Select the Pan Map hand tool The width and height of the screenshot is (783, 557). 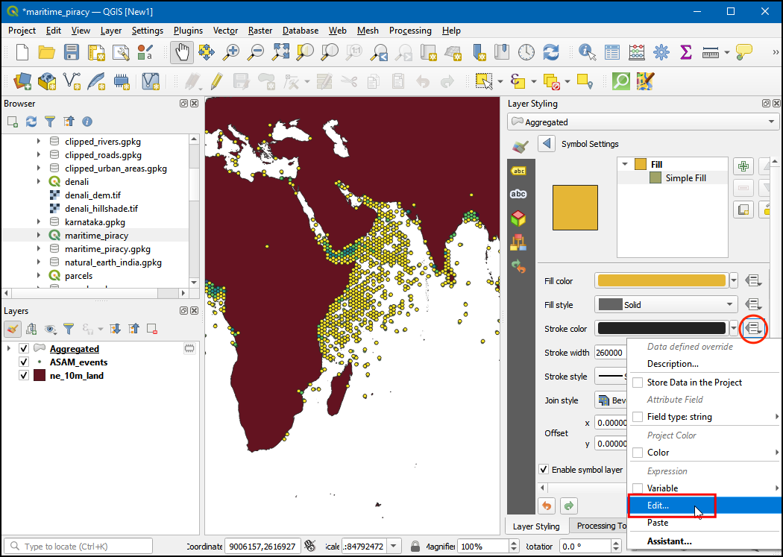[x=182, y=52]
